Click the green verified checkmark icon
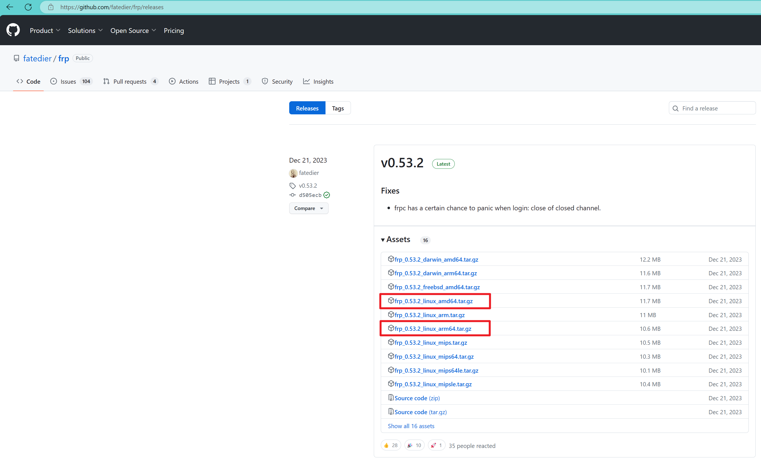 (327, 195)
